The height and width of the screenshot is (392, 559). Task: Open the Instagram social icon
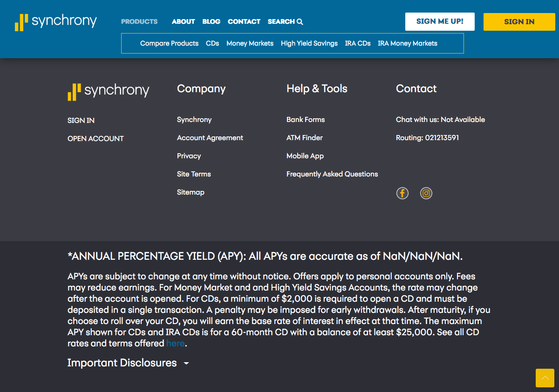(x=426, y=193)
